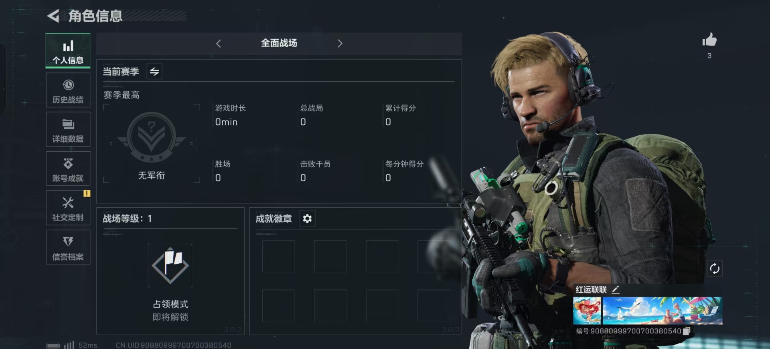Select the 占领模式 flag emblem

[170, 265]
